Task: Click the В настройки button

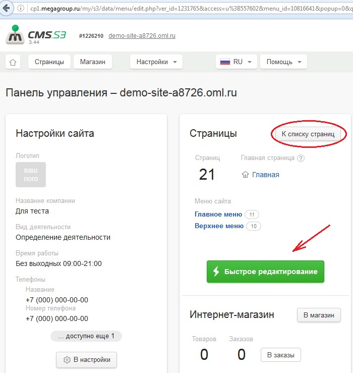Action: click(87, 360)
